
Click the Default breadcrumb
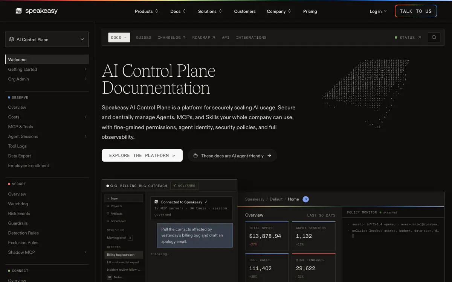pos(276,199)
